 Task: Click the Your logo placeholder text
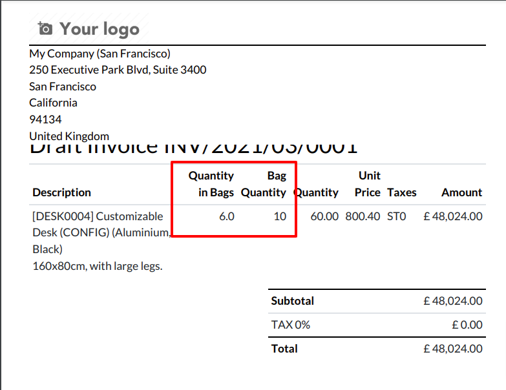[100, 29]
